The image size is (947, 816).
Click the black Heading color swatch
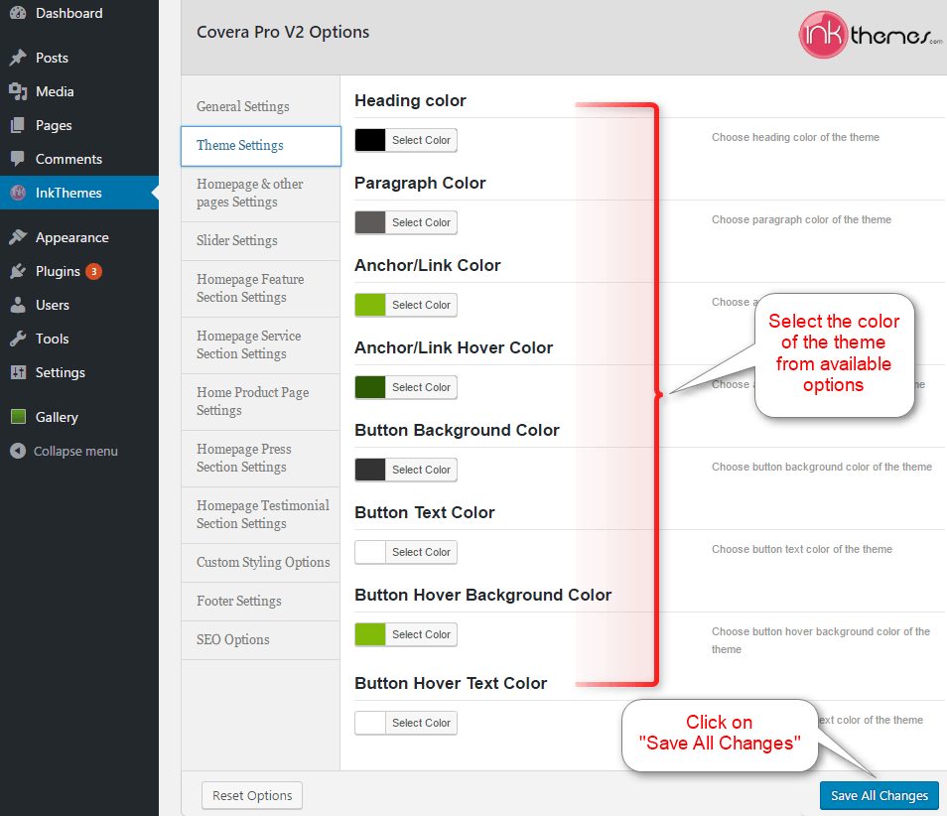370,140
